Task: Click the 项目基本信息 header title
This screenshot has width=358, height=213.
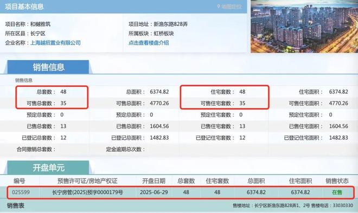Action: 24,7
